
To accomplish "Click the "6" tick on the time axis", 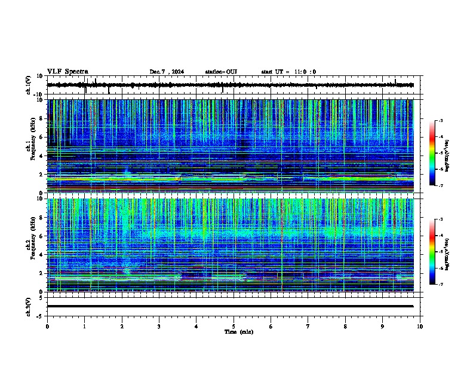I will pyautogui.click(x=271, y=327).
